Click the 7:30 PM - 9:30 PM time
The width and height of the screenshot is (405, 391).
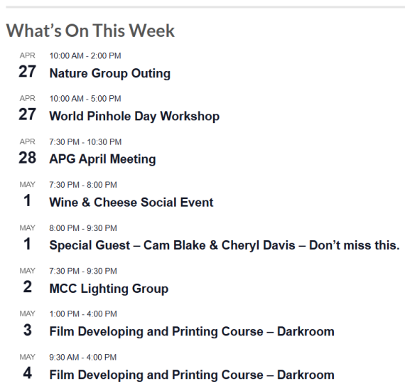pos(83,272)
